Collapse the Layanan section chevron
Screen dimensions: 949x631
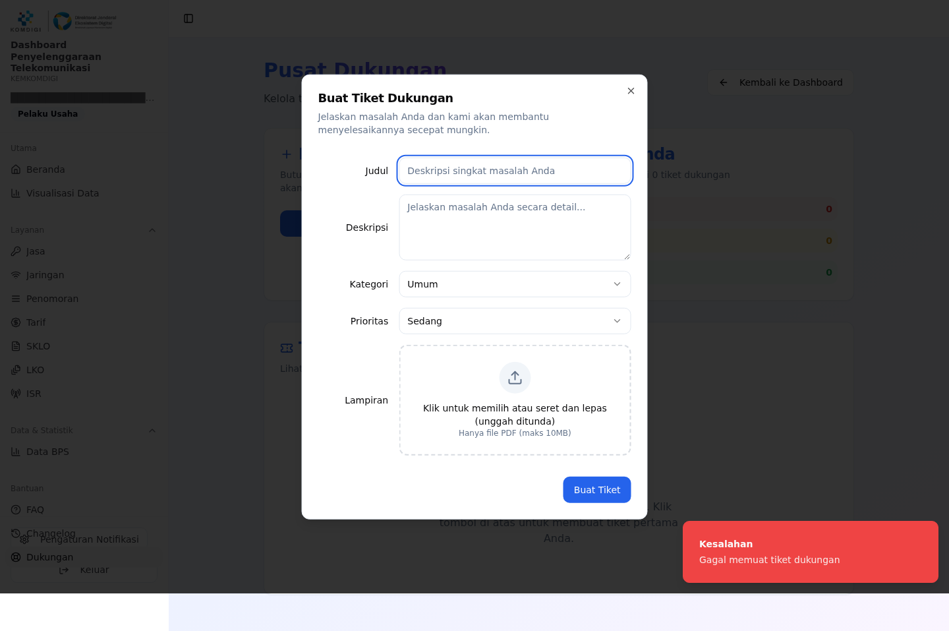point(152,230)
